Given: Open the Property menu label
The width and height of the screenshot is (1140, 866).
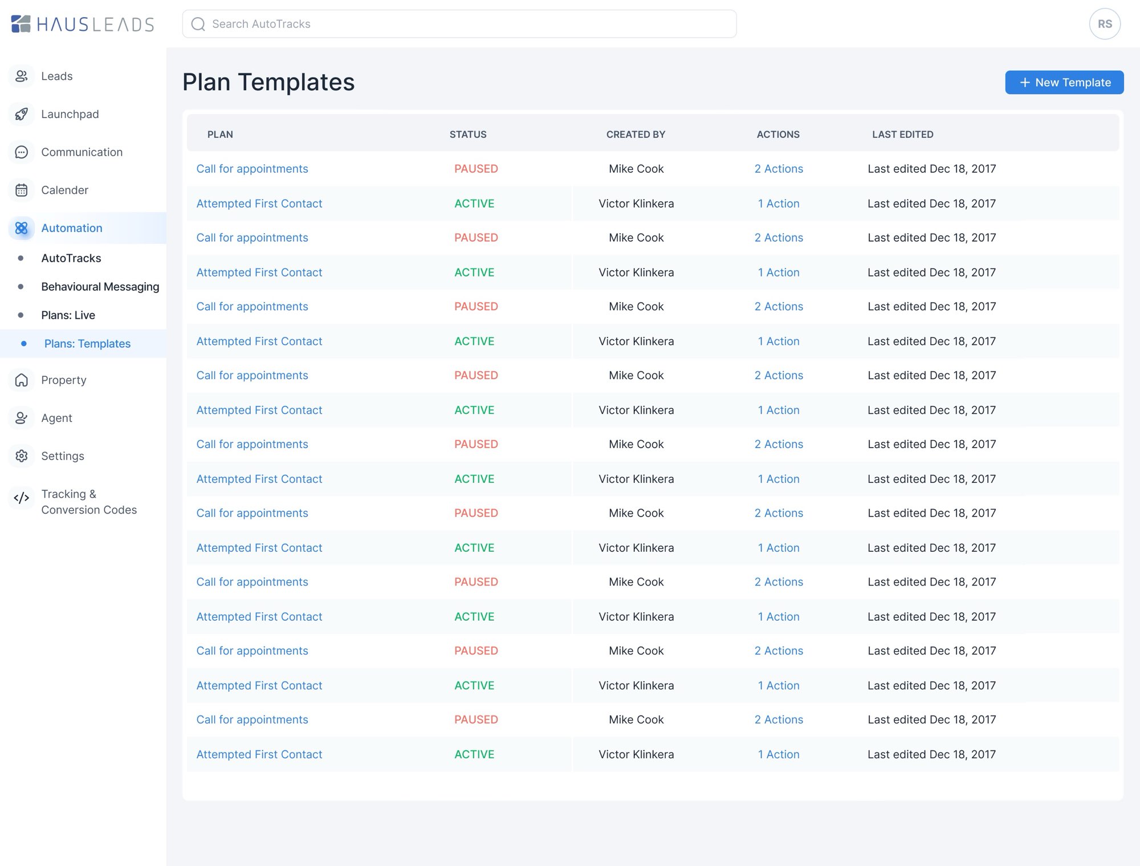Looking at the screenshot, I should [x=64, y=380].
